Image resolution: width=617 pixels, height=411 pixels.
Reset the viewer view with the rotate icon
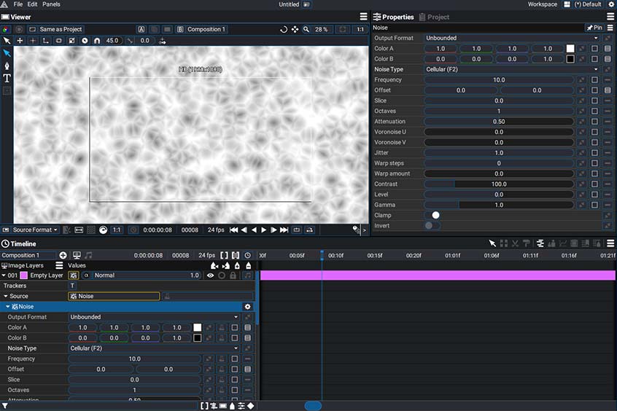[x=283, y=29]
